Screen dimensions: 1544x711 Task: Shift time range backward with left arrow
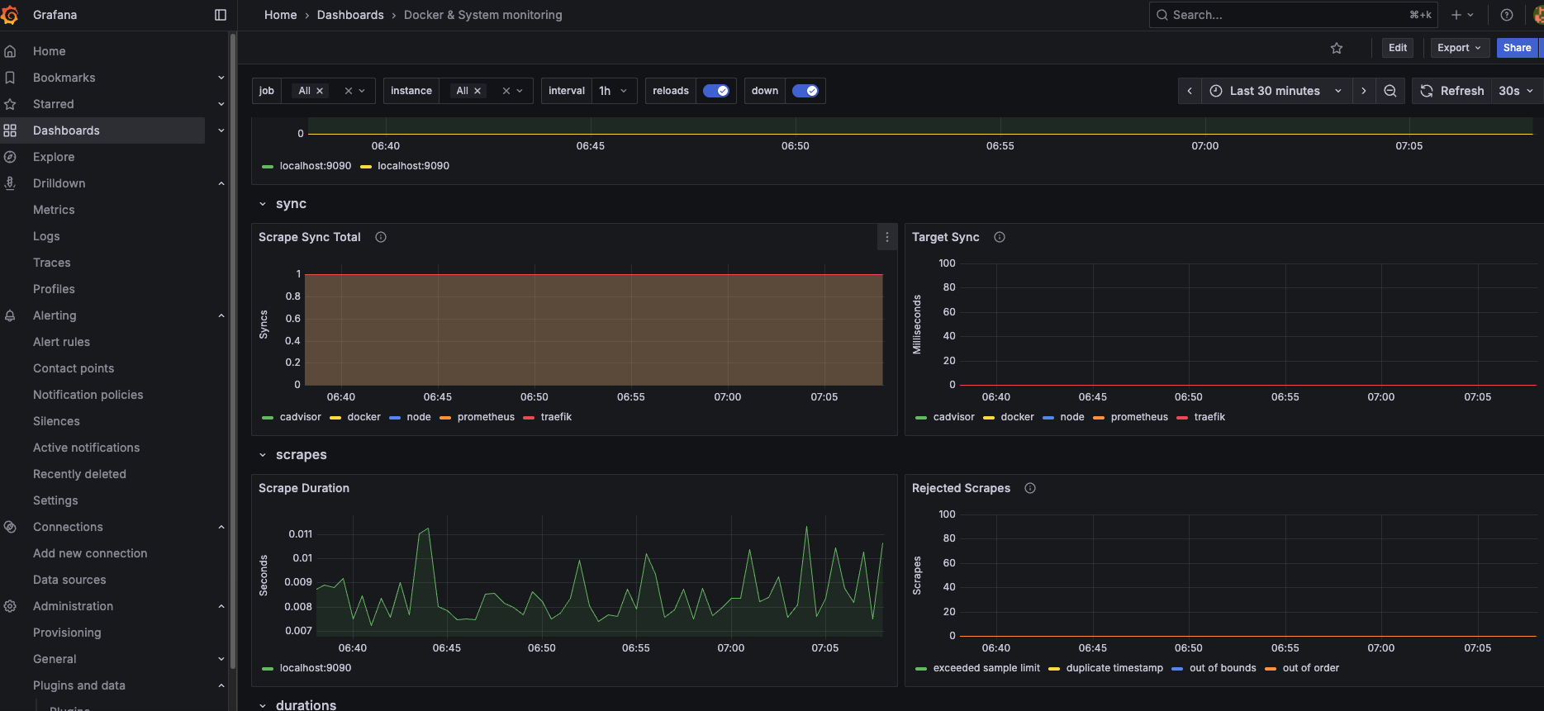[1190, 91]
